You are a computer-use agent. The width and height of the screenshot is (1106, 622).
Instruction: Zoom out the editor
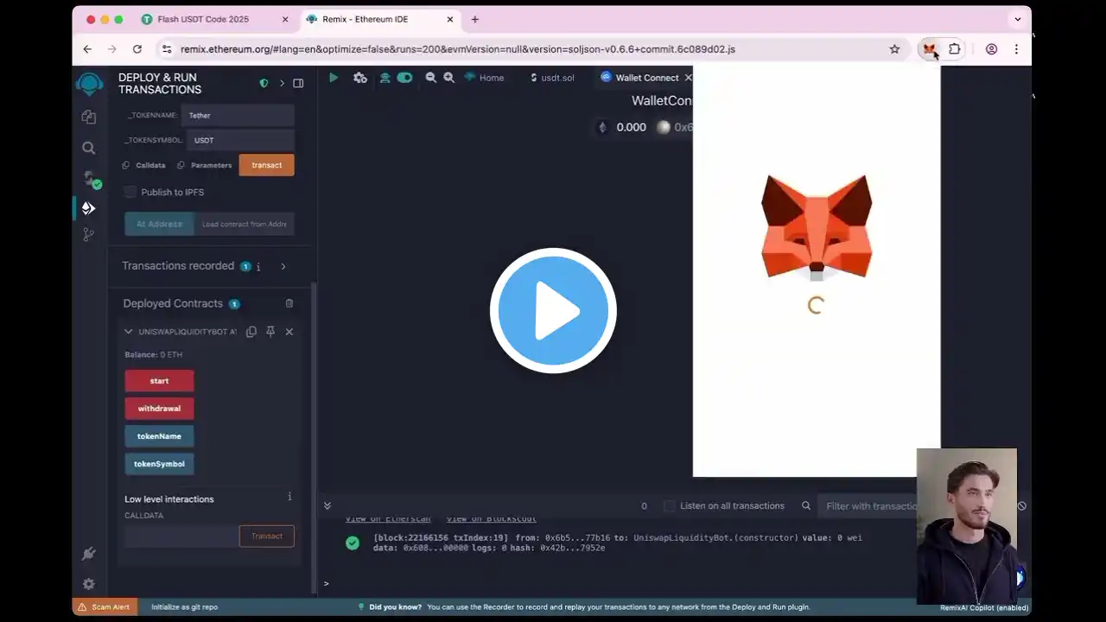(431, 78)
